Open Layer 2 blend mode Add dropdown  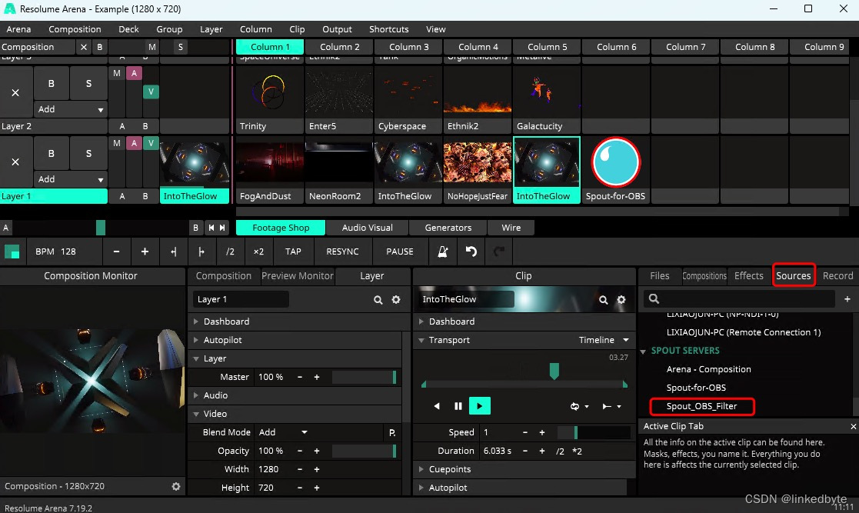(x=70, y=109)
